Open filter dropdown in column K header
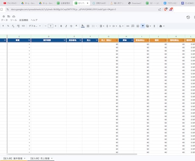Screen dimensions: 195x161 (183, 40)
